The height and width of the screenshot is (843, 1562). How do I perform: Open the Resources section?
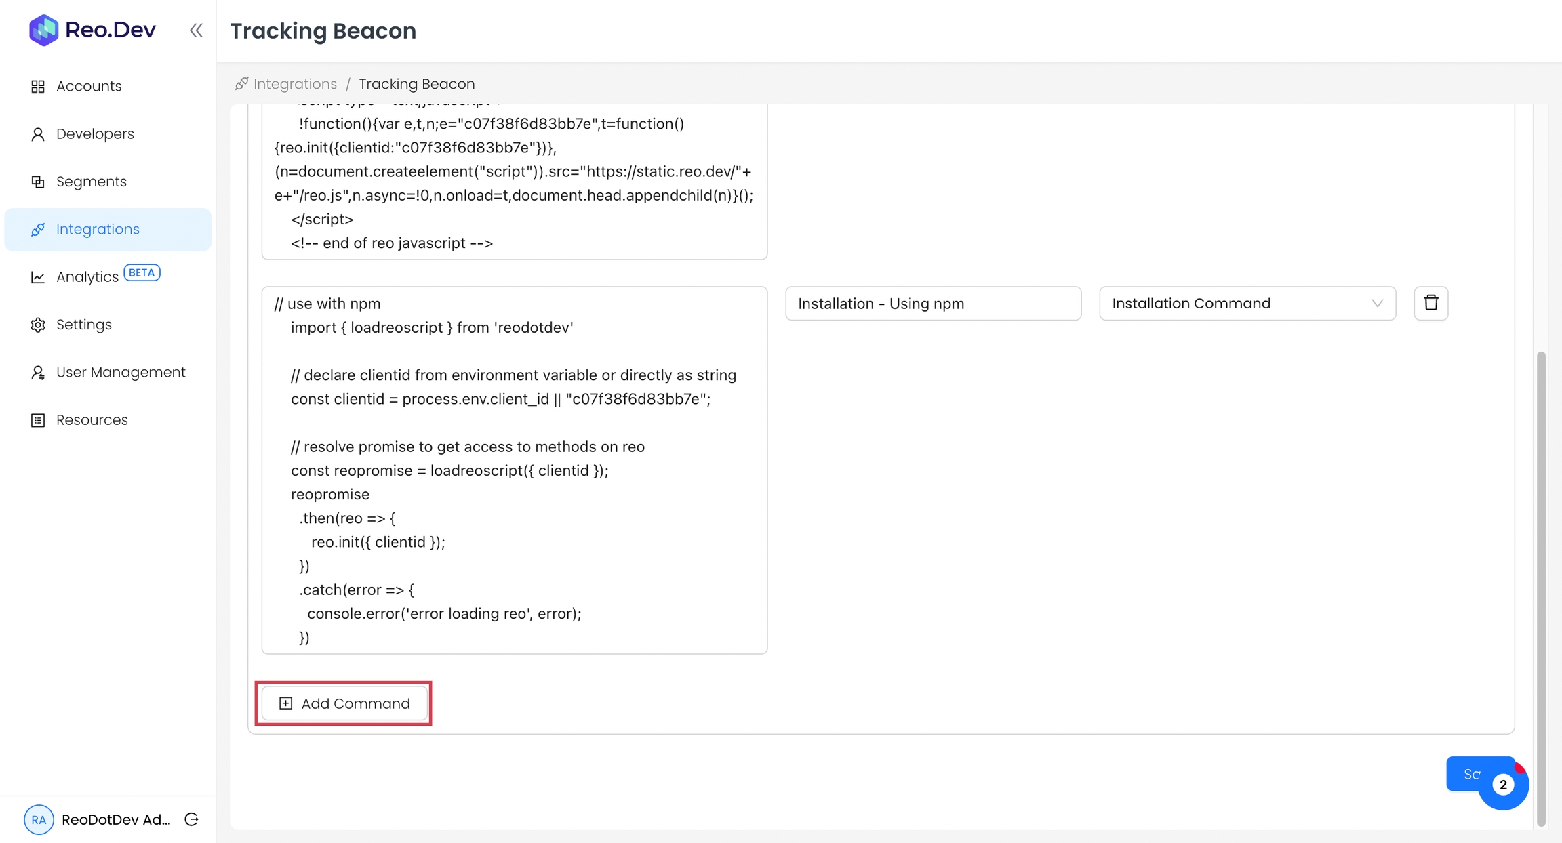pyautogui.click(x=92, y=420)
